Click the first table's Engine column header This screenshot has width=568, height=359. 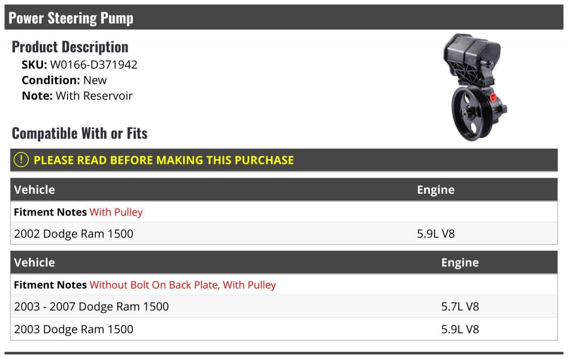click(435, 189)
